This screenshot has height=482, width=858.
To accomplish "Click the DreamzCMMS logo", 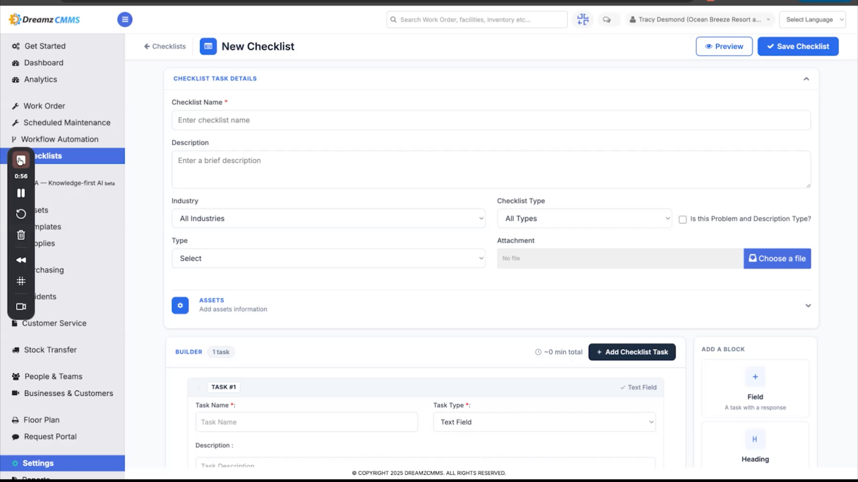I will point(44,20).
